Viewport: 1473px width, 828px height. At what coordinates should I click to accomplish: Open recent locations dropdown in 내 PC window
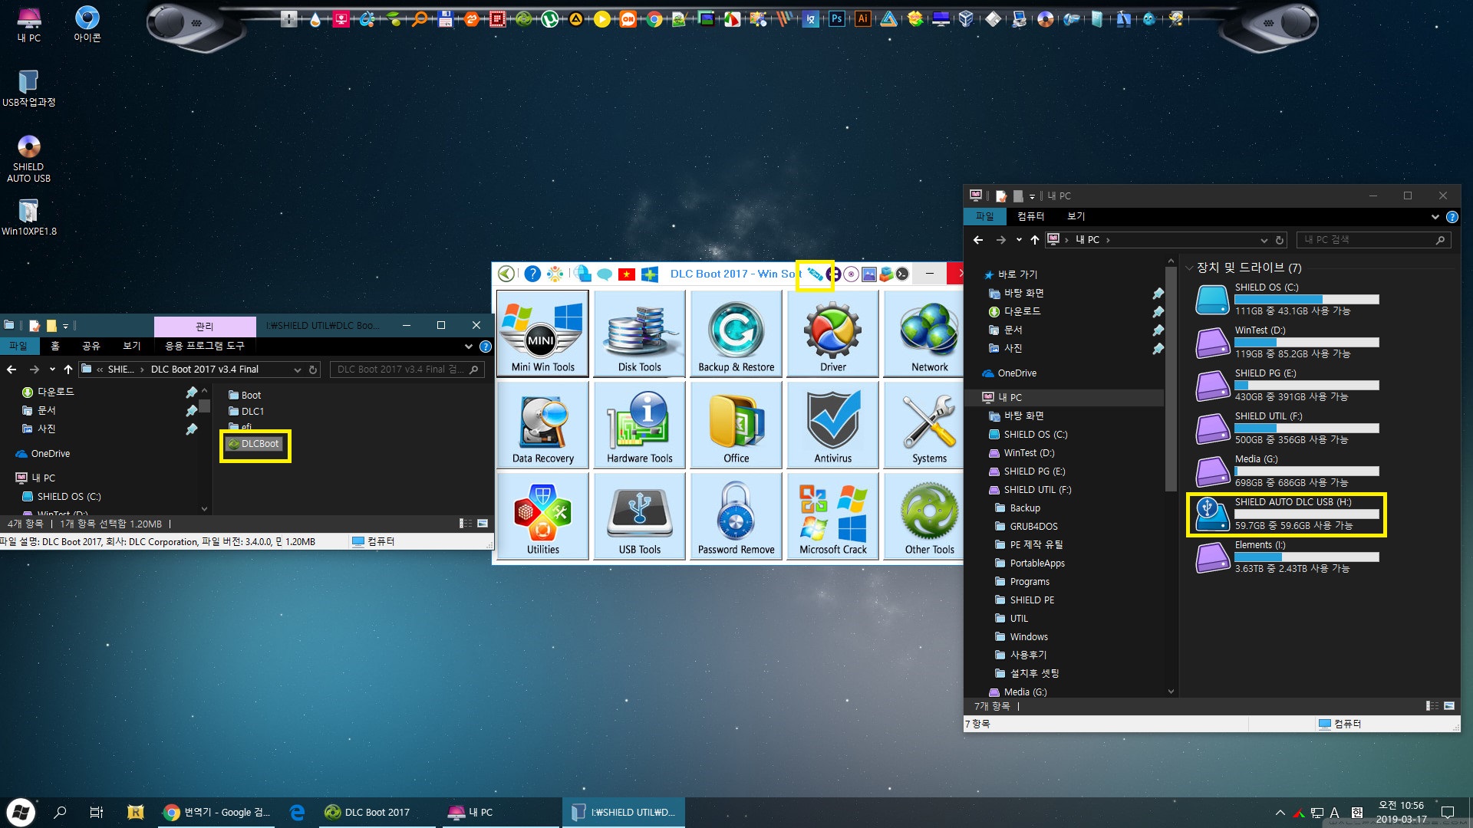pos(1019,240)
